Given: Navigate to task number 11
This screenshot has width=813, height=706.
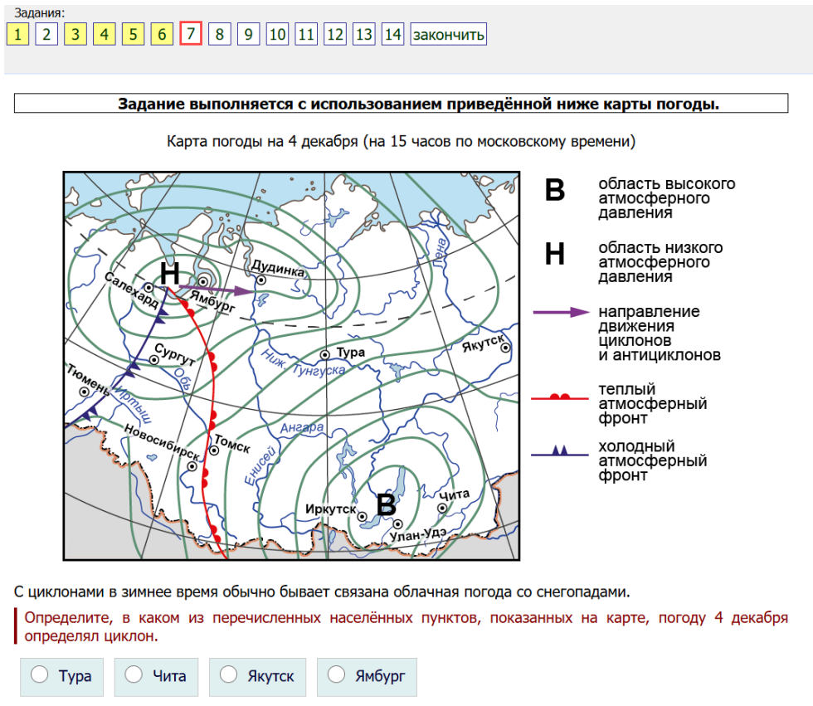Looking at the screenshot, I should 306,34.
